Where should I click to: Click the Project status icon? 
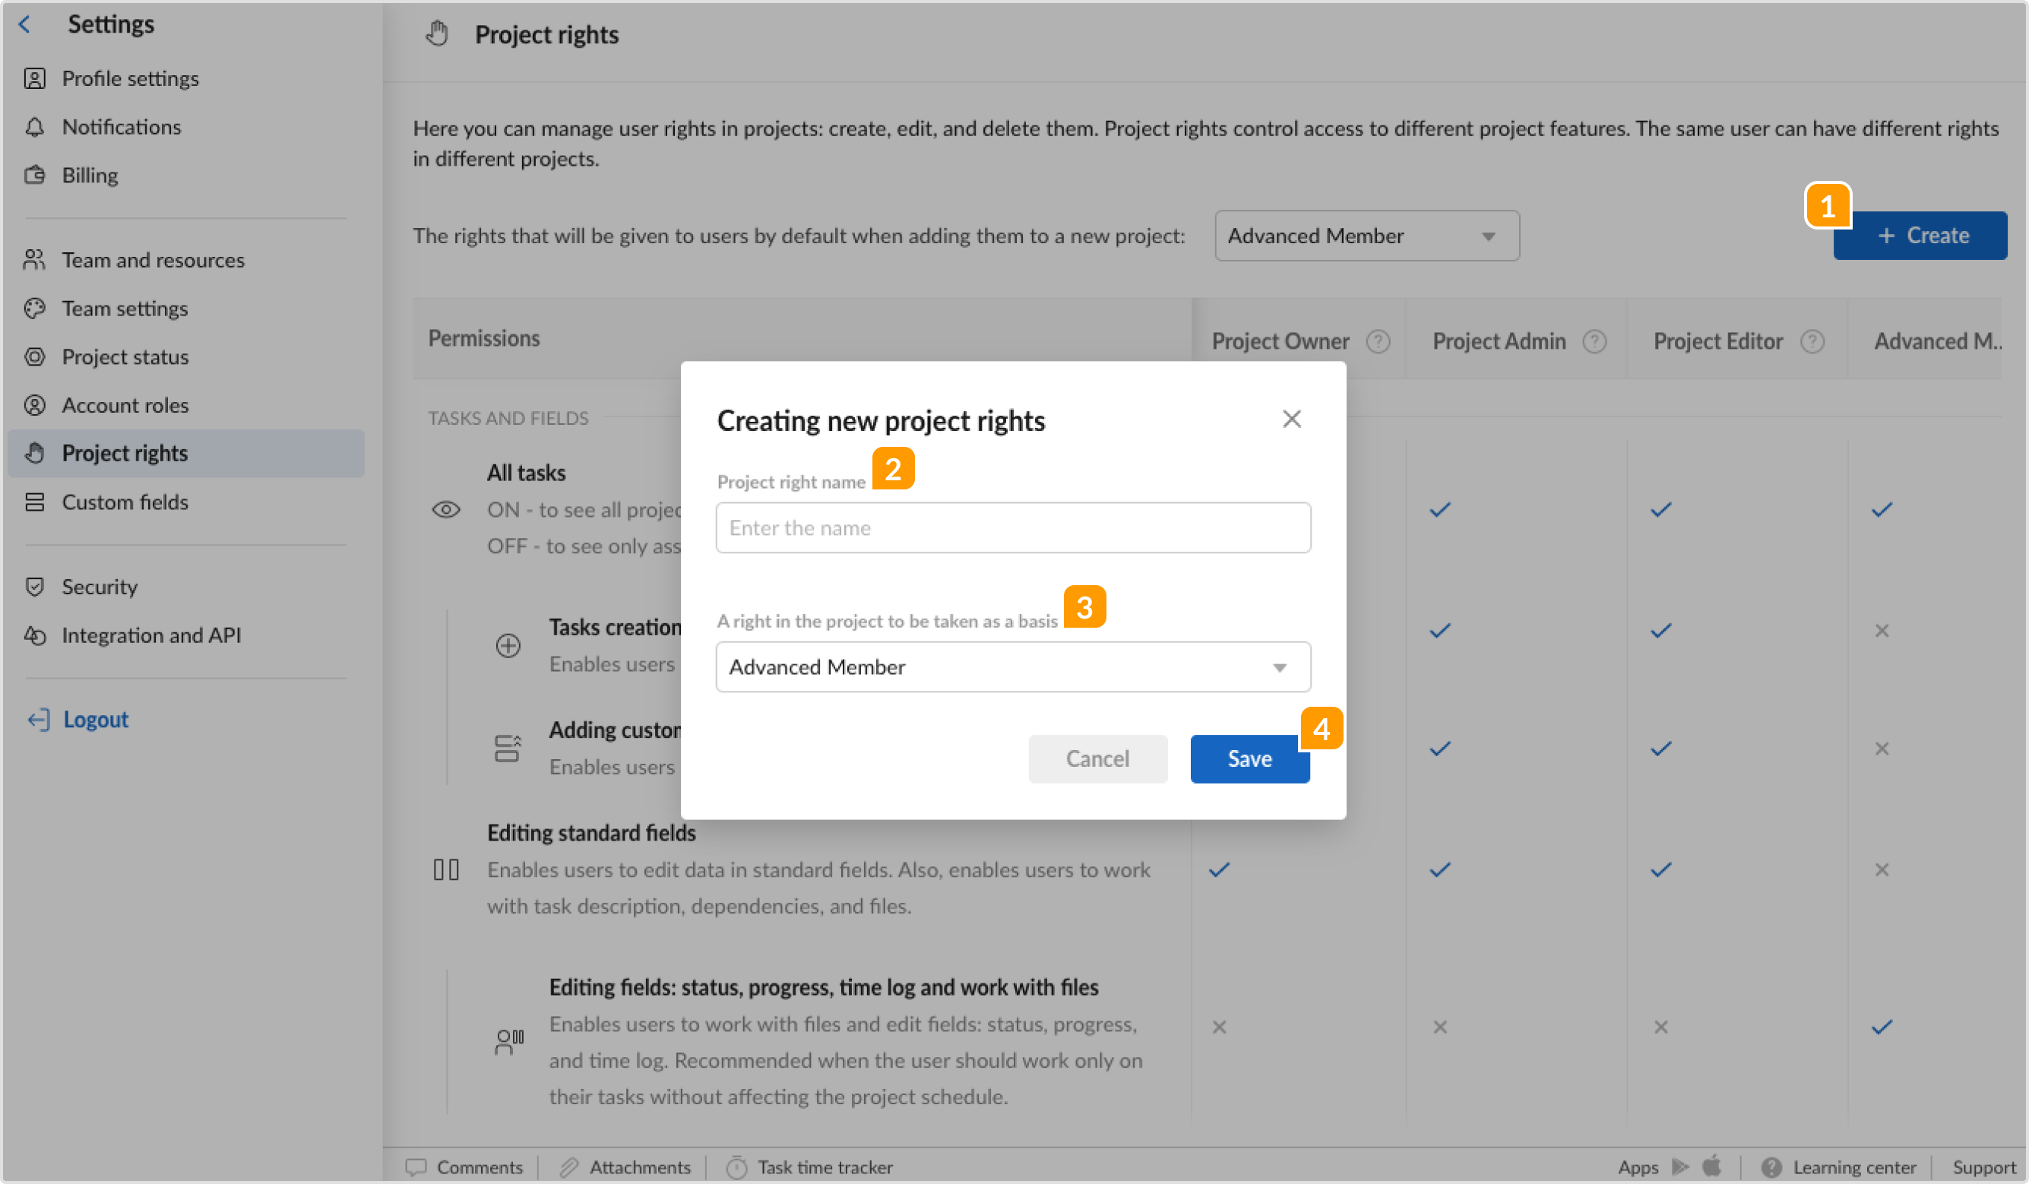(x=35, y=356)
